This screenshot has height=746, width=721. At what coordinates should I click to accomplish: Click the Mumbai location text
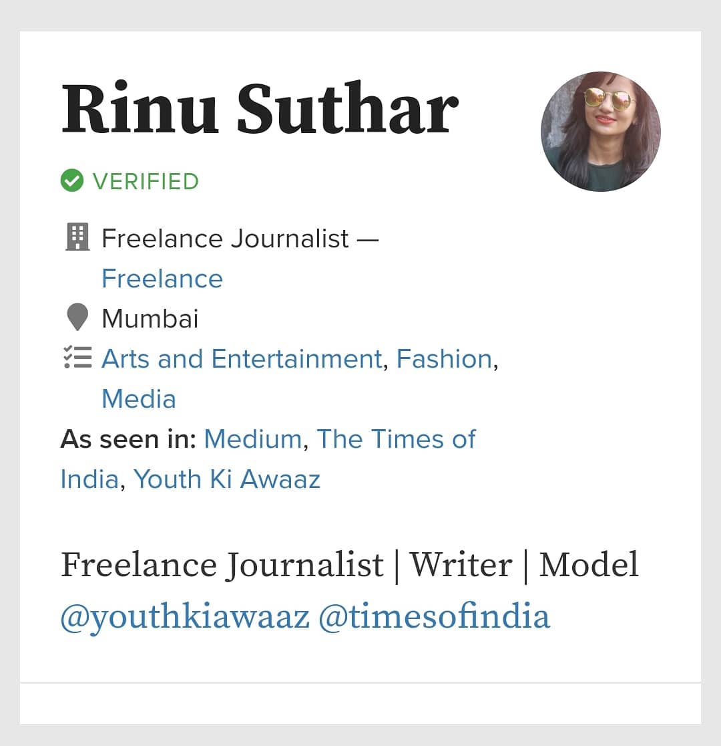point(150,319)
